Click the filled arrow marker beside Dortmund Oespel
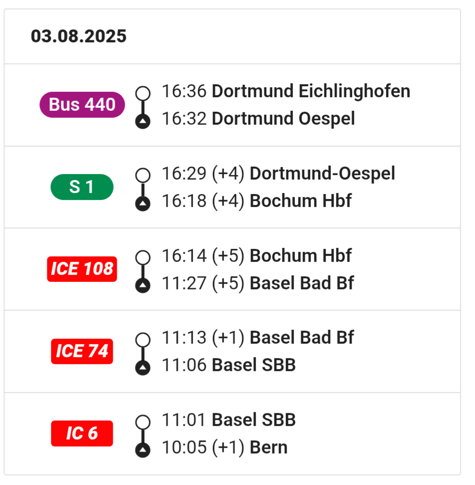Image resolution: width=475 pixels, height=485 pixels. tap(143, 121)
